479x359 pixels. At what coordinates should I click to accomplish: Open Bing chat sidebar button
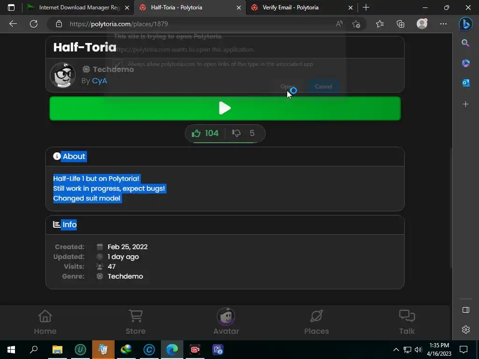466,24
